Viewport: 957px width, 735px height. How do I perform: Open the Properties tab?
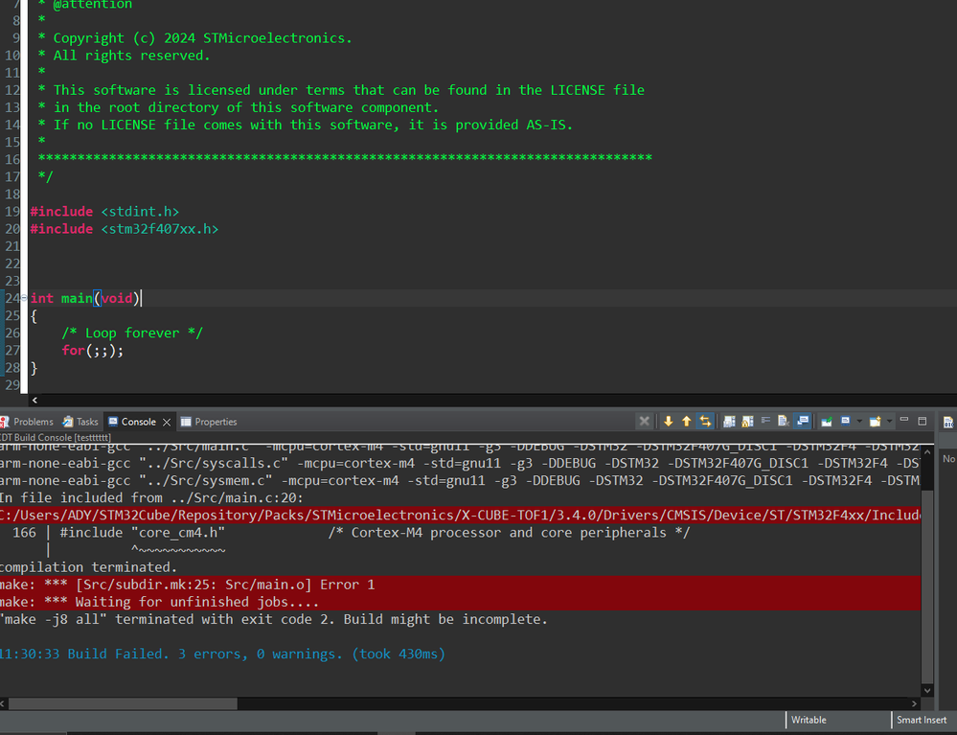coord(210,422)
